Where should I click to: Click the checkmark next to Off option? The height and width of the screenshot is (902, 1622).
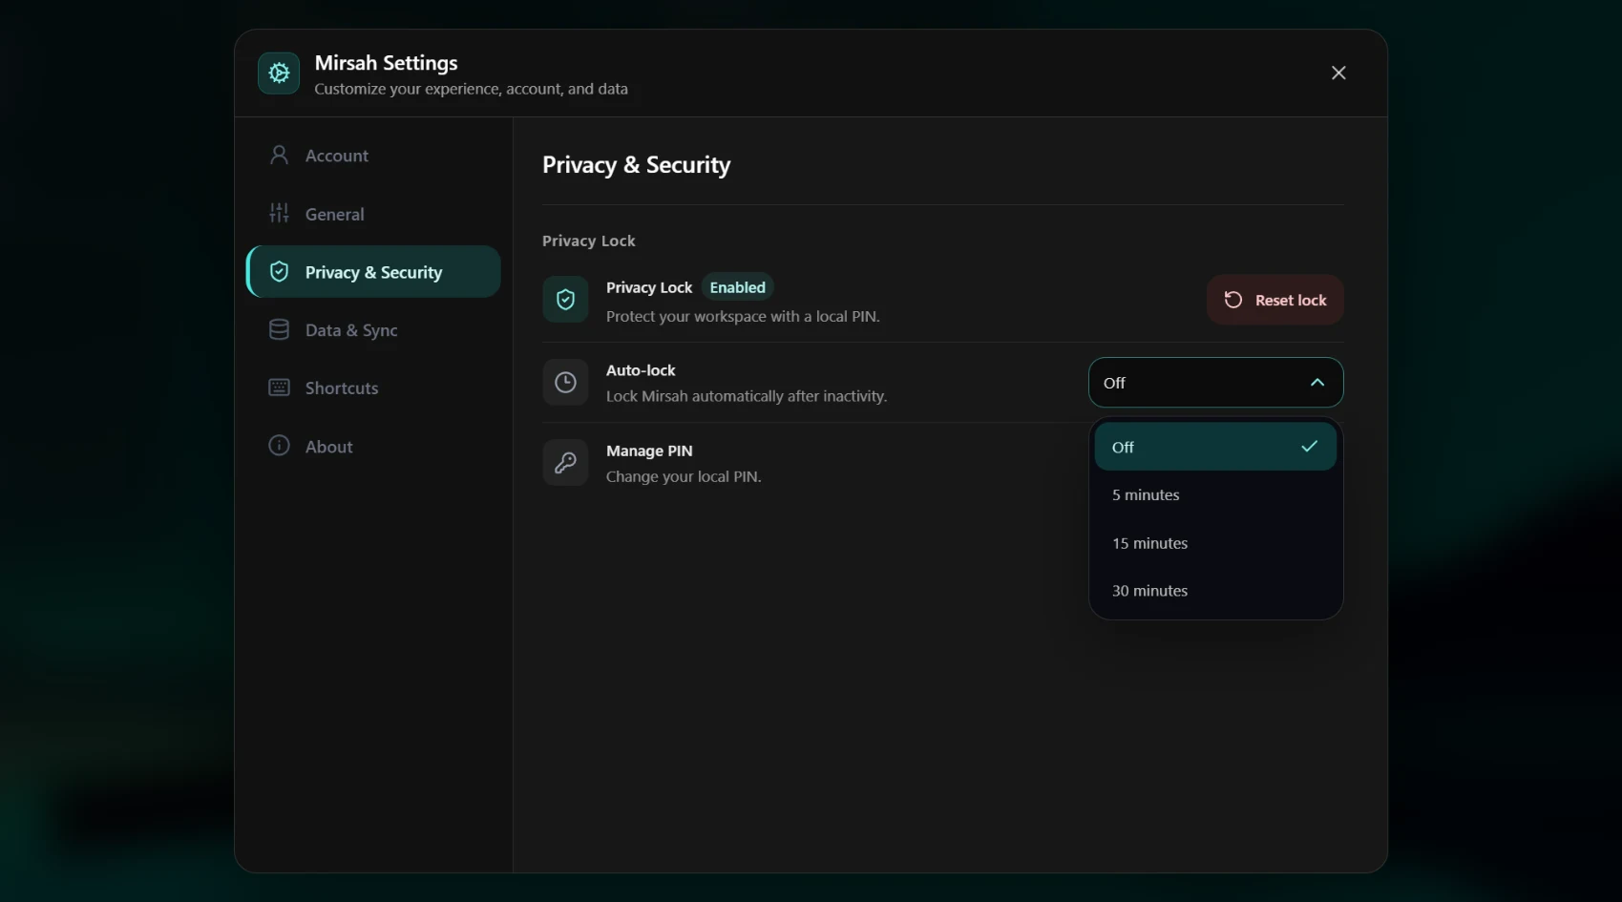[x=1309, y=446]
